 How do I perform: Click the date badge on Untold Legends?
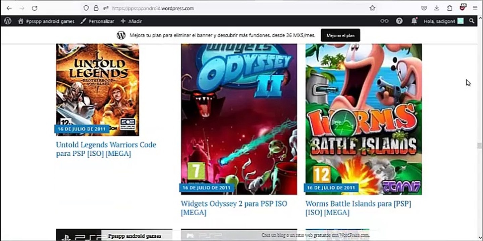pos(82,129)
